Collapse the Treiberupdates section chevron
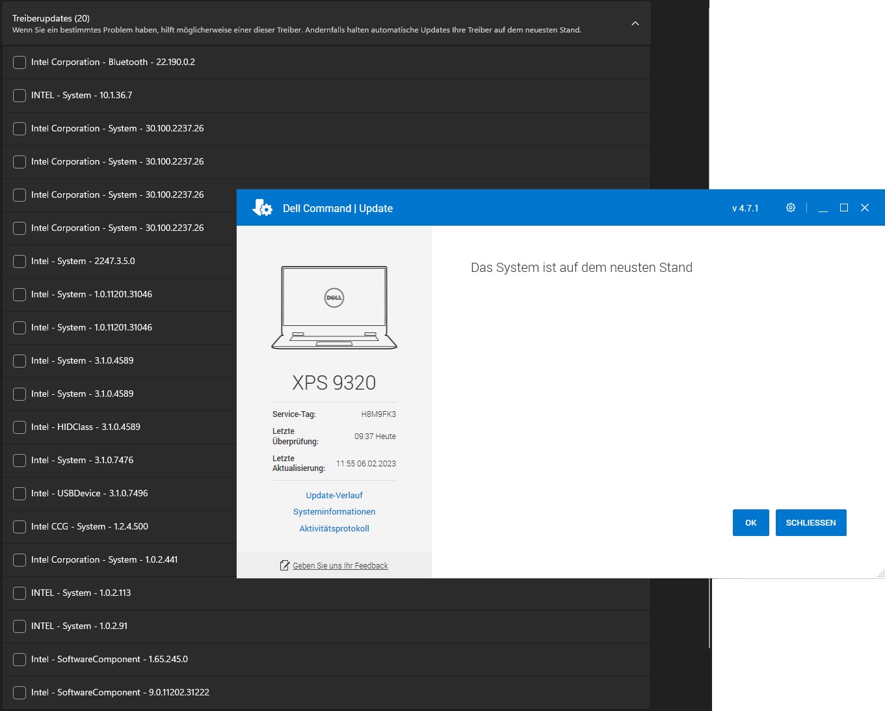The height and width of the screenshot is (711, 885). [635, 23]
